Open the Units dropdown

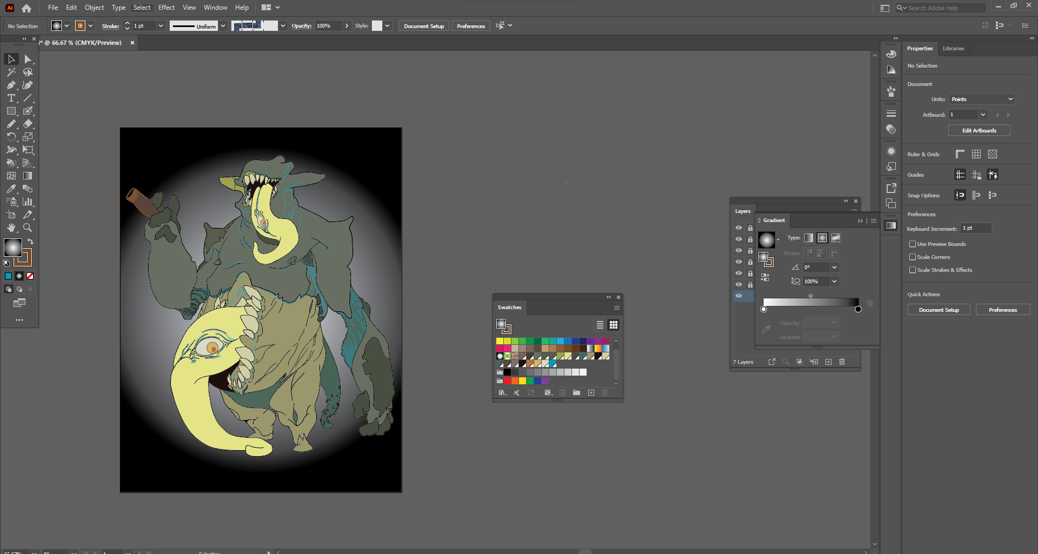tap(982, 99)
